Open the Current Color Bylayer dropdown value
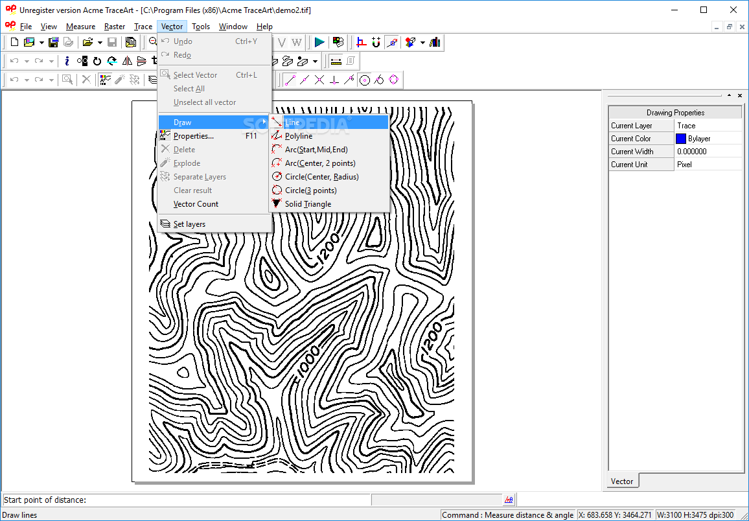The image size is (749, 521). 708,139
